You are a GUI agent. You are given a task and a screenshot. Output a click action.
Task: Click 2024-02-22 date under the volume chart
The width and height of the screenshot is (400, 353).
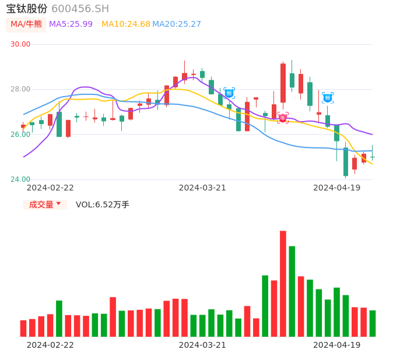[x=50, y=345]
